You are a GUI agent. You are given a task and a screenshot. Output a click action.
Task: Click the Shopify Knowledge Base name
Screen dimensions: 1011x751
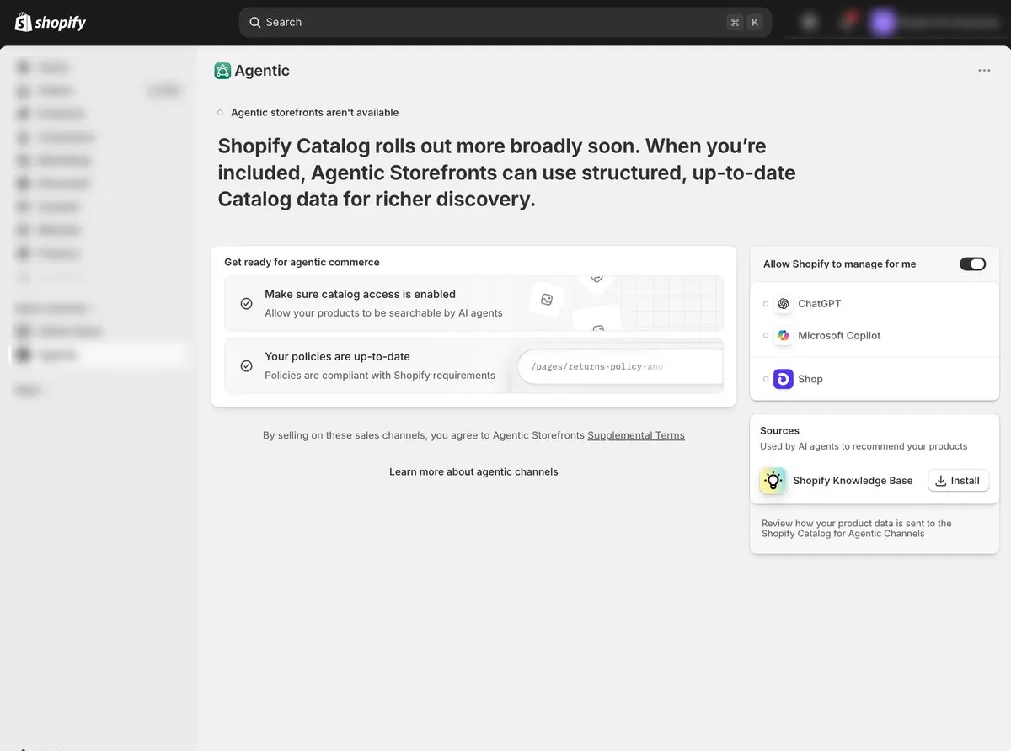[853, 481]
